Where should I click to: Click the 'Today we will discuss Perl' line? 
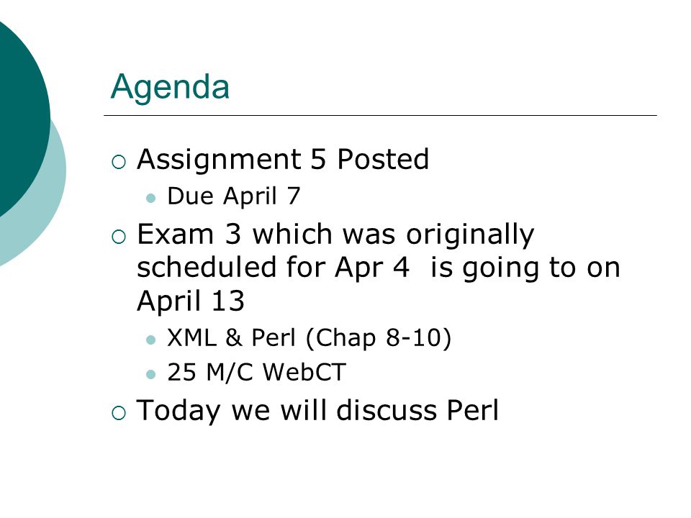coord(317,411)
